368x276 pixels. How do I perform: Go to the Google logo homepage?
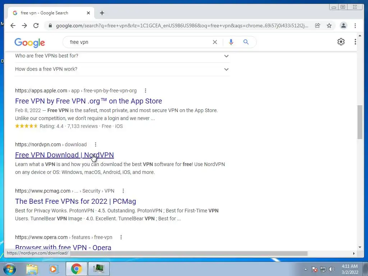29,43
